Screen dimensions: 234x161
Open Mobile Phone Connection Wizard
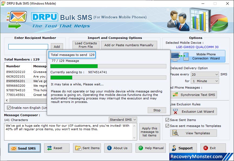[x=198, y=56]
